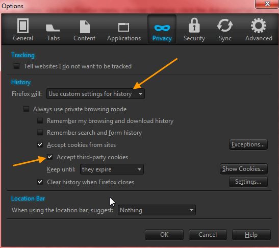The width and height of the screenshot is (279, 248).
Task: Expand the location bar suggest dropdown
Action: point(157,210)
